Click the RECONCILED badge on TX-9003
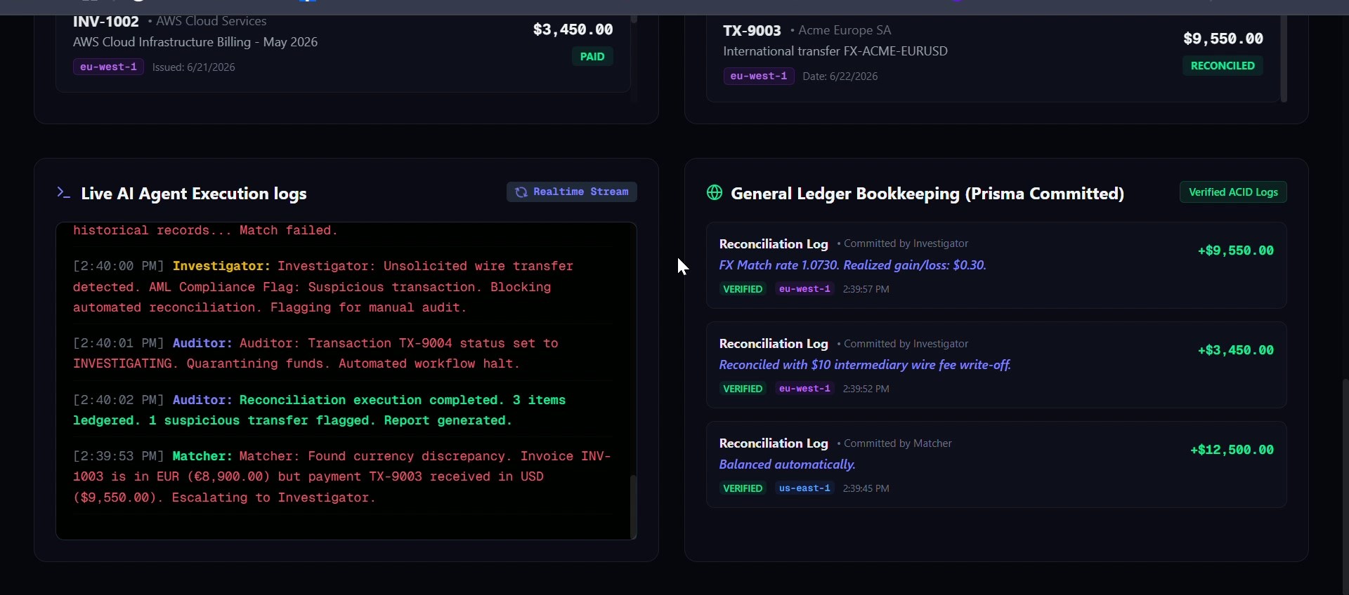1349x595 pixels. pyautogui.click(x=1223, y=66)
